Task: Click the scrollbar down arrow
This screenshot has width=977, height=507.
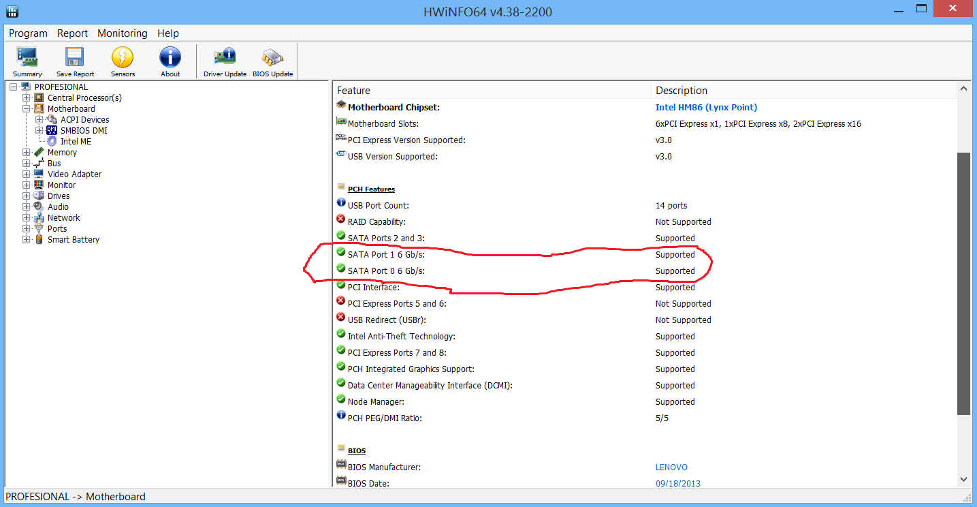Action: tap(963, 480)
